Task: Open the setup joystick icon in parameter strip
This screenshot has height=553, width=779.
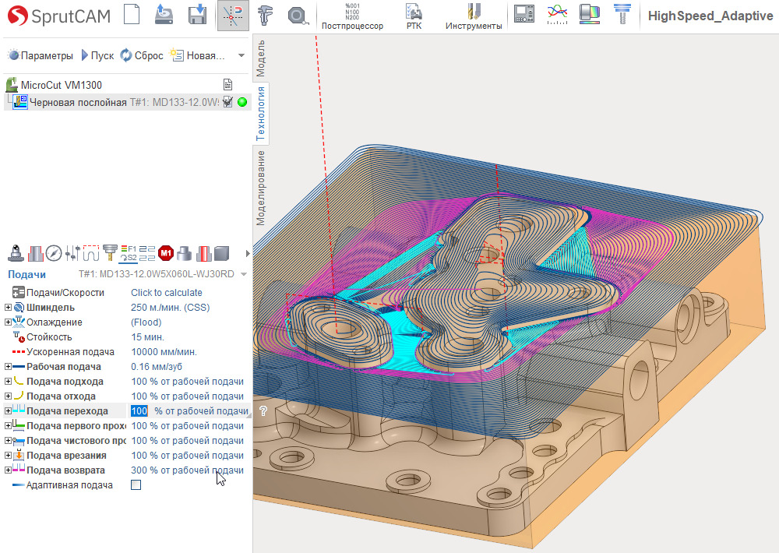Action: click(x=16, y=253)
